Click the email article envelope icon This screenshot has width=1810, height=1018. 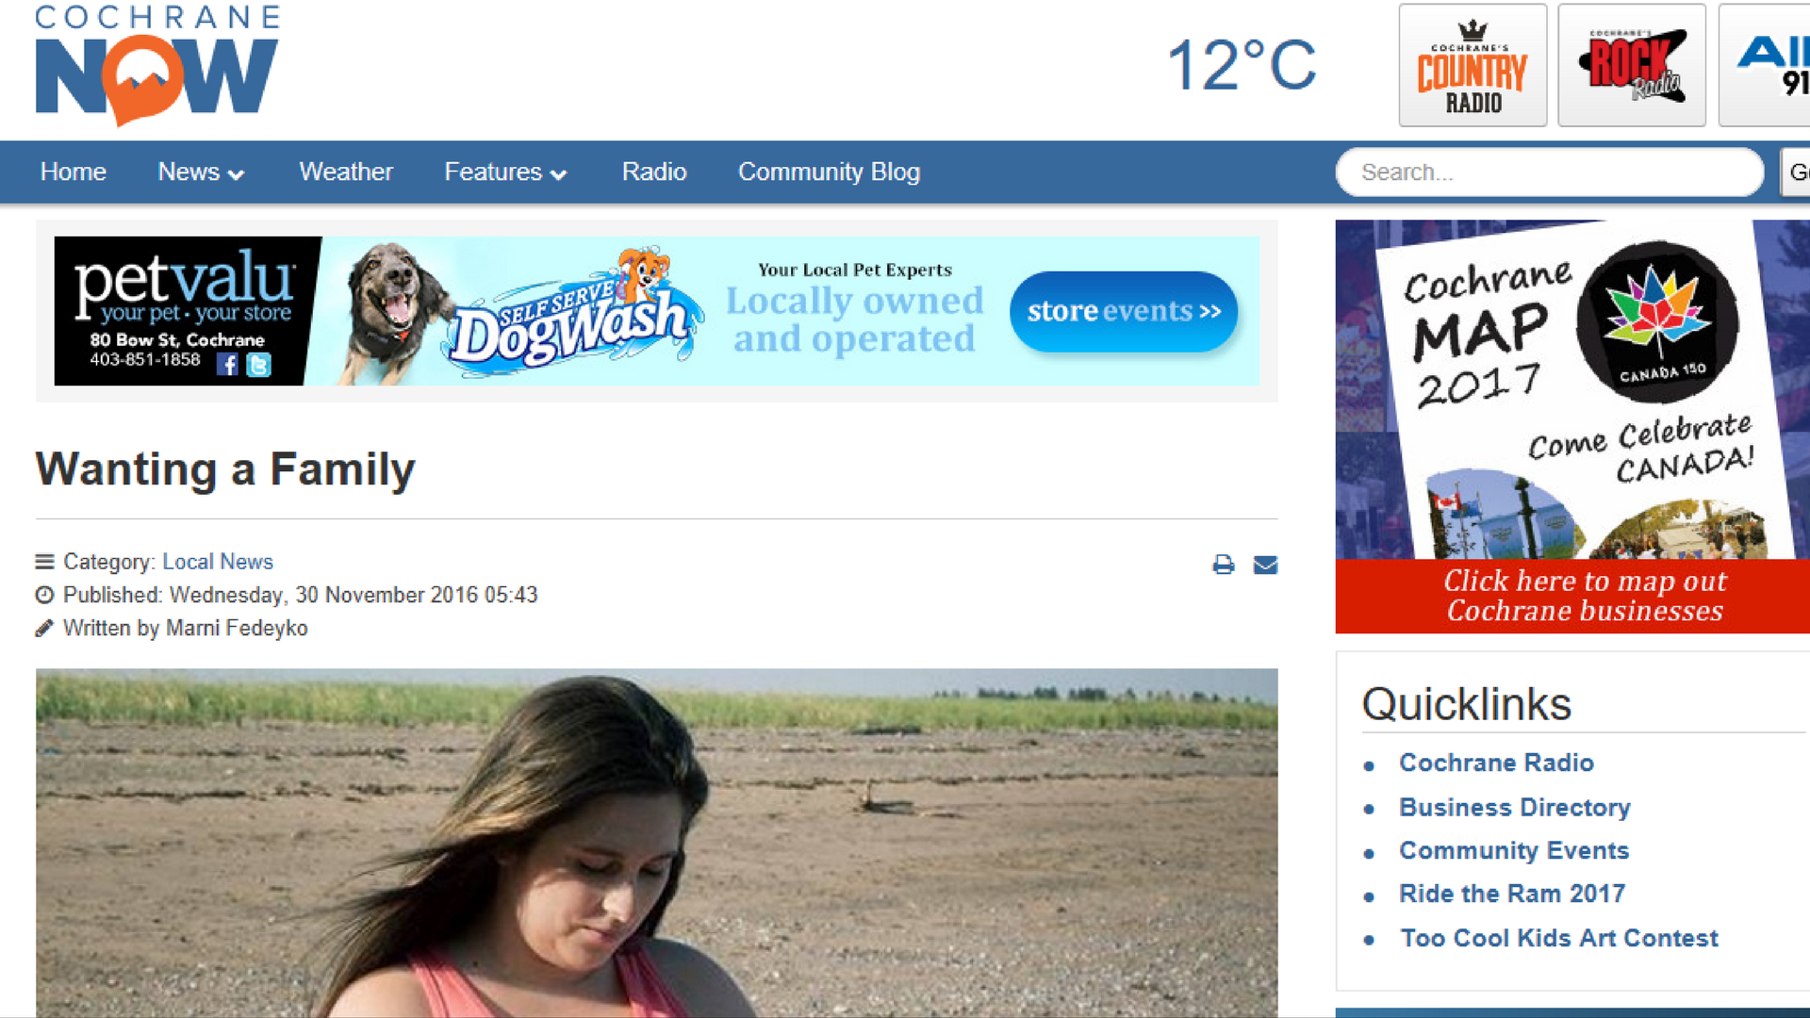[1265, 565]
